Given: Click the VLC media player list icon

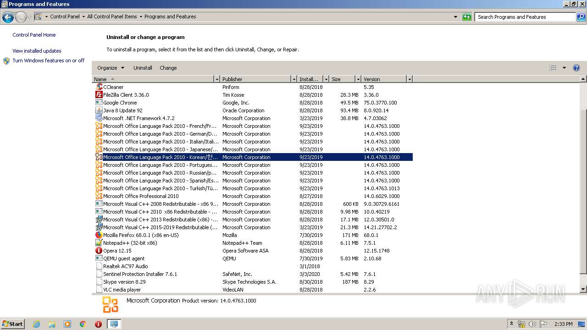Looking at the screenshot, I should coord(99,290).
